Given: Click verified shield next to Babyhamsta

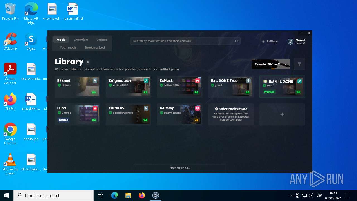Looking at the screenshot, I should [161, 113].
